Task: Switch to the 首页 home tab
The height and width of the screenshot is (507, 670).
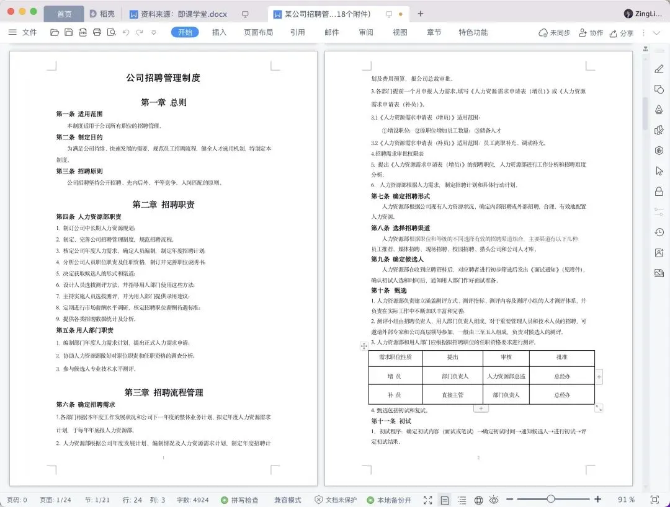Action: [64, 14]
